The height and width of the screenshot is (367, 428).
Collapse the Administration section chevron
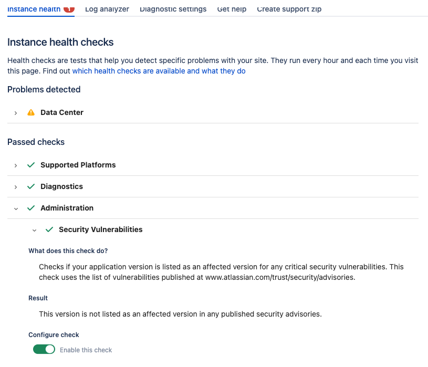16,209
